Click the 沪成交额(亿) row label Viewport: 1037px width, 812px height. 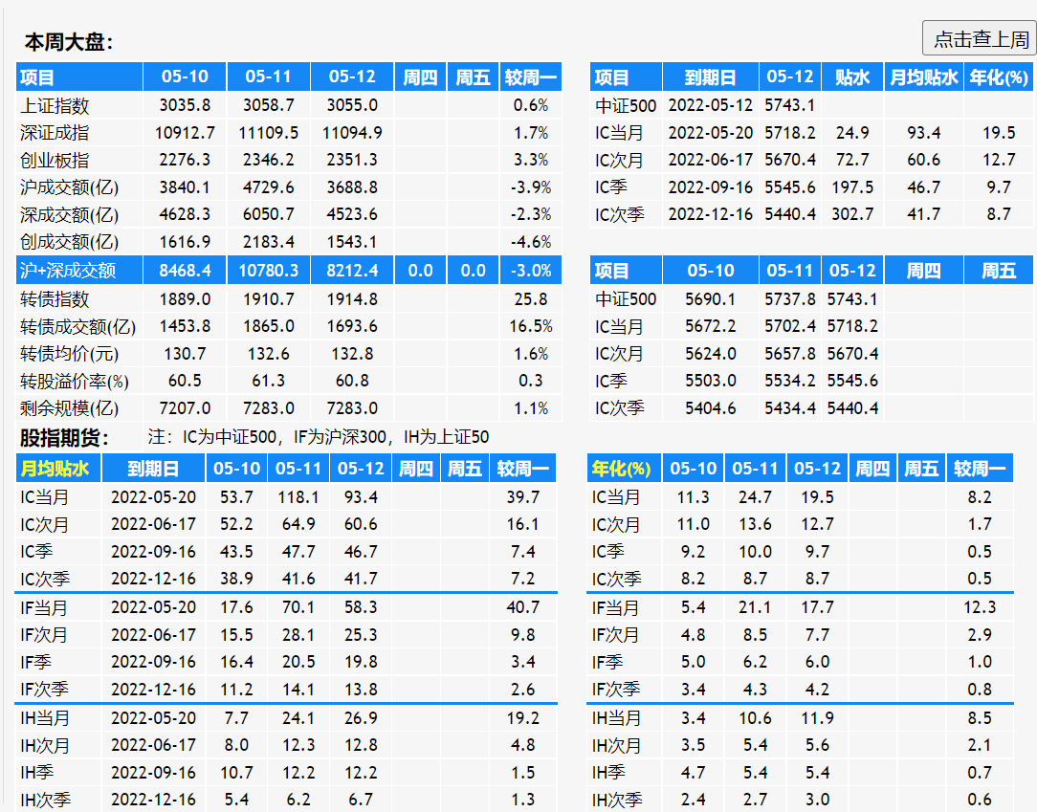pyautogui.click(x=70, y=187)
